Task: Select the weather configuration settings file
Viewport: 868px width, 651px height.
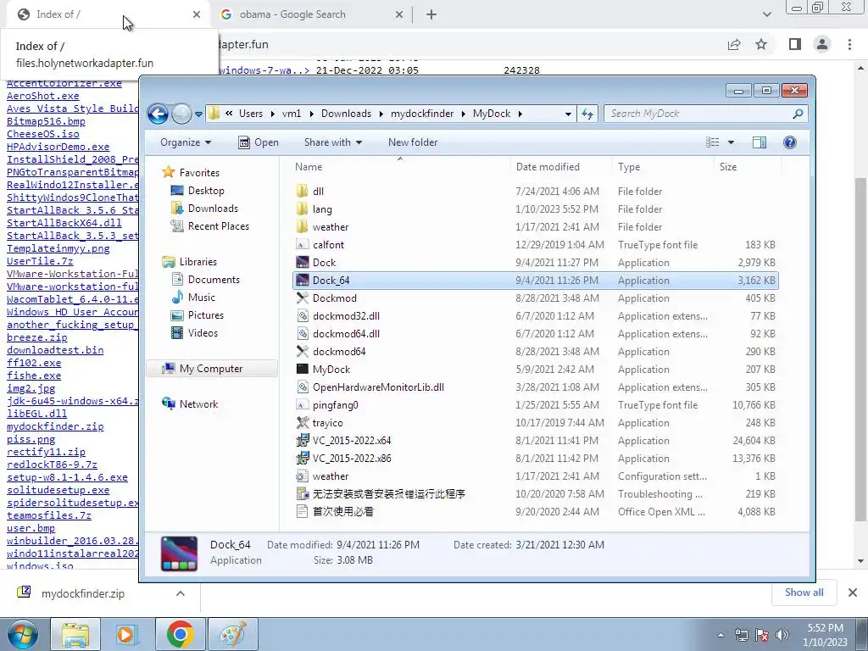Action: (x=536, y=476)
